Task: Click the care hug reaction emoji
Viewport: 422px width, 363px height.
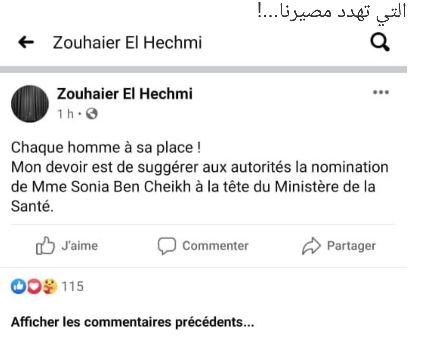Action: coord(50,286)
